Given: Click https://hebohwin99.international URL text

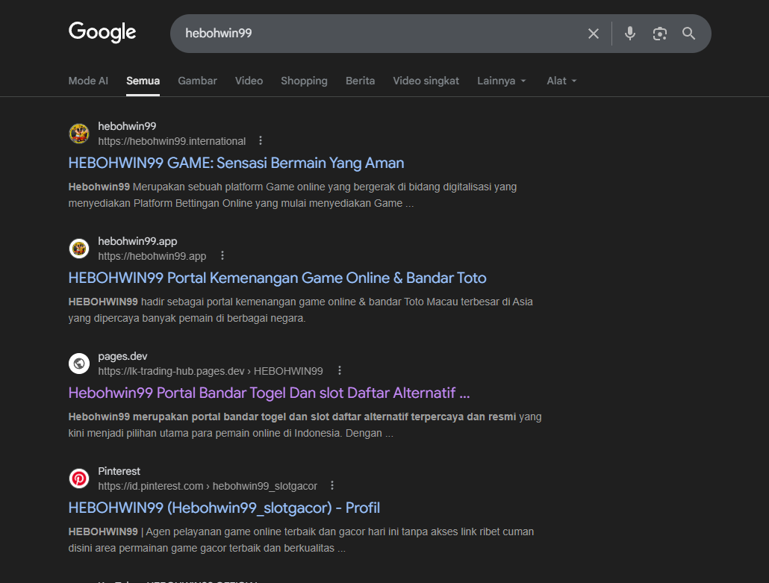Looking at the screenshot, I should pos(172,141).
